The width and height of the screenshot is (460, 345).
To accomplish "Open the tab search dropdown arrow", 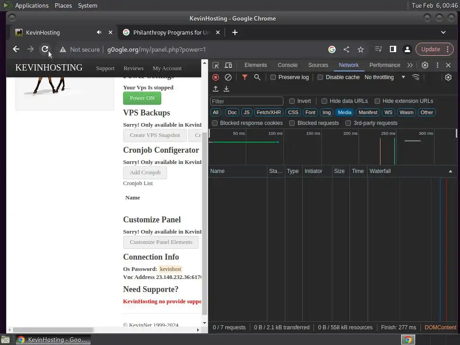I will (x=443, y=32).
